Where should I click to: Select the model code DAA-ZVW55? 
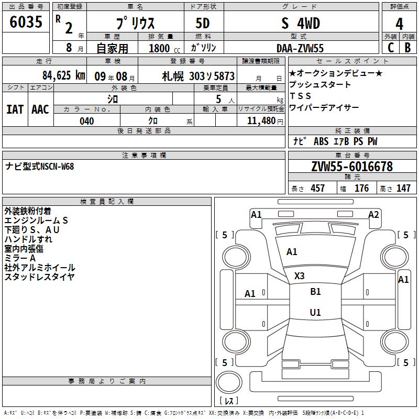click(300, 48)
